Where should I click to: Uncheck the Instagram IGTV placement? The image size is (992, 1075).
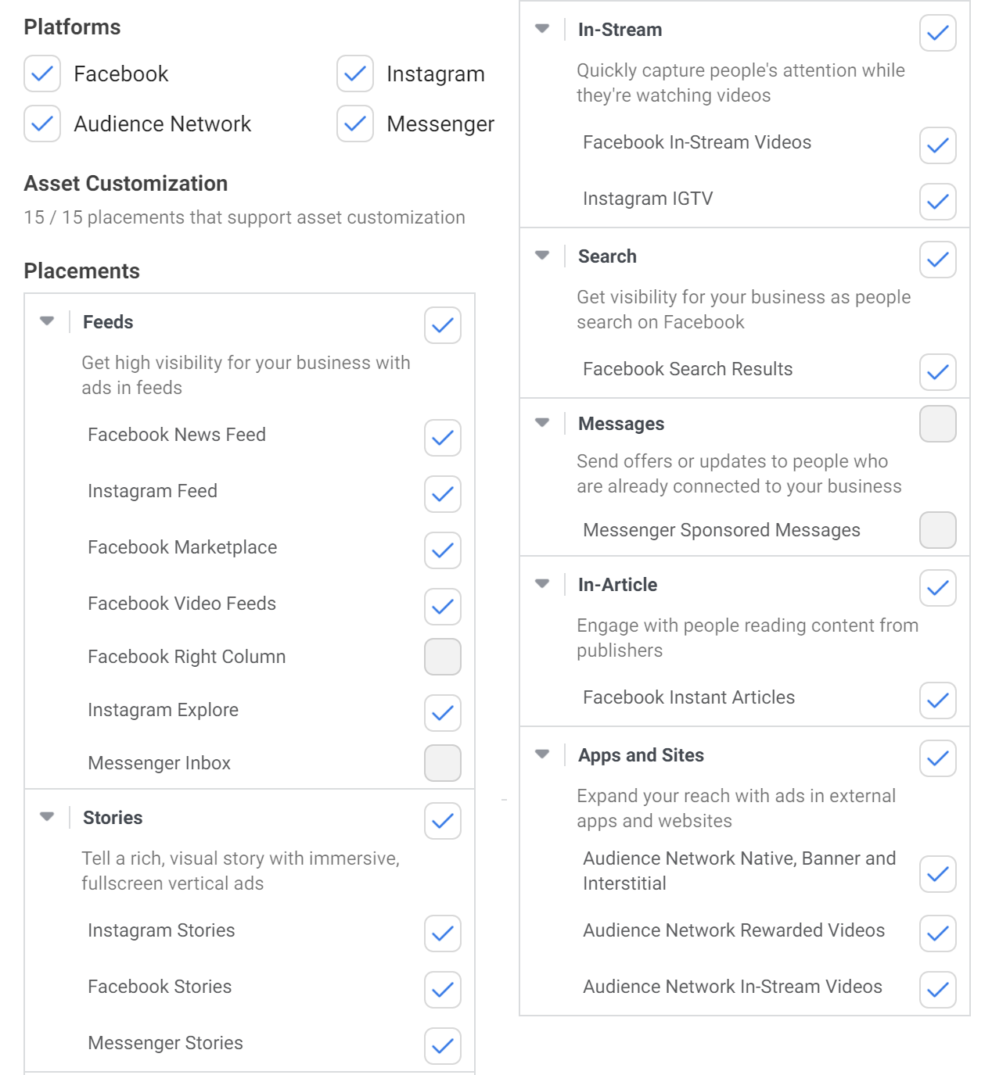[x=938, y=202]
